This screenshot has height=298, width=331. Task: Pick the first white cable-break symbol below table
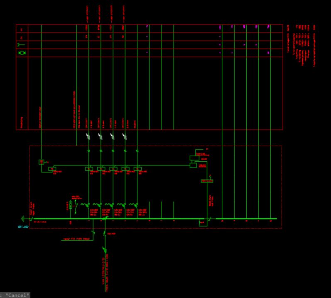click(88, 136)
